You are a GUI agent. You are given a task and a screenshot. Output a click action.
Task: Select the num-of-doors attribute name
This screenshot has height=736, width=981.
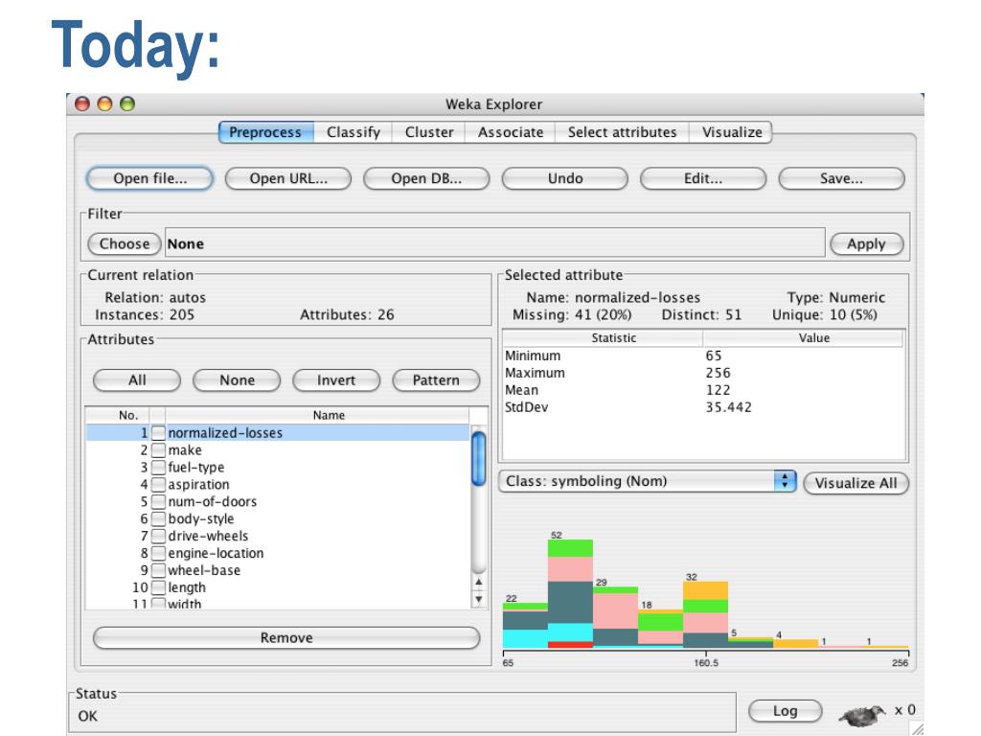(x=212, y=501)
